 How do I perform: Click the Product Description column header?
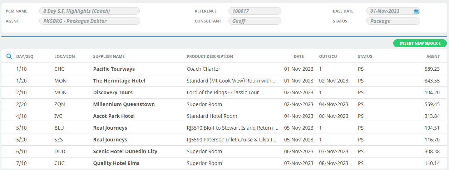(x=210, y=56)
